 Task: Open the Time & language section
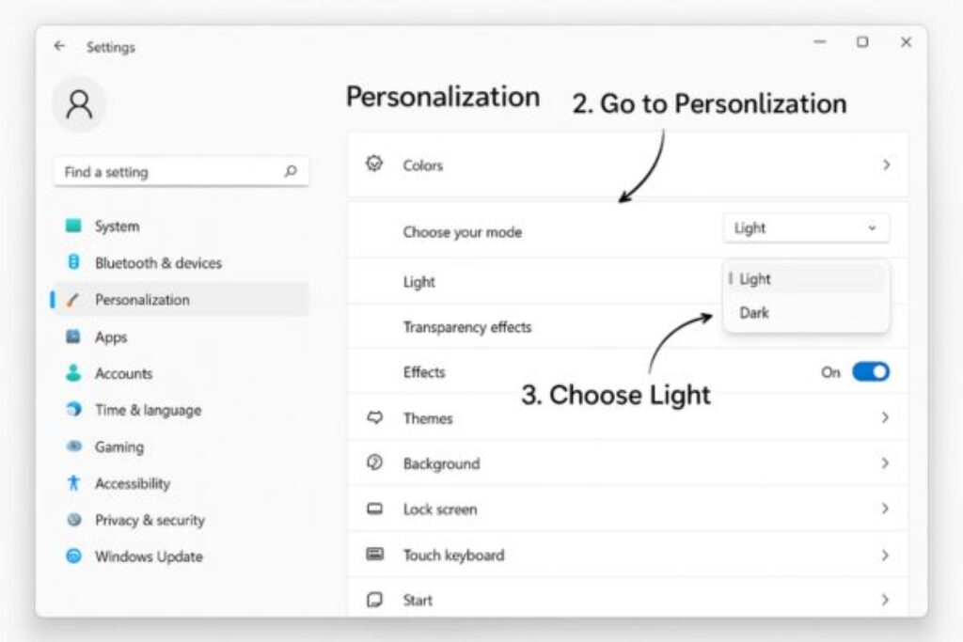point(148,410)
